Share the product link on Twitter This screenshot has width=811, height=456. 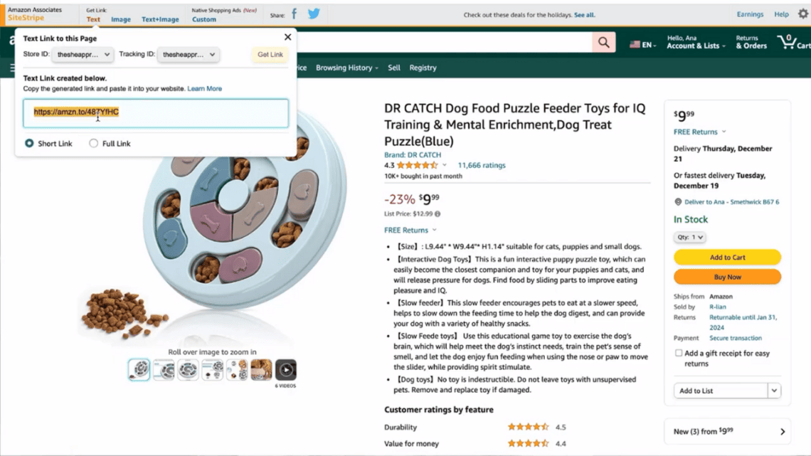[x=313, y=14]
